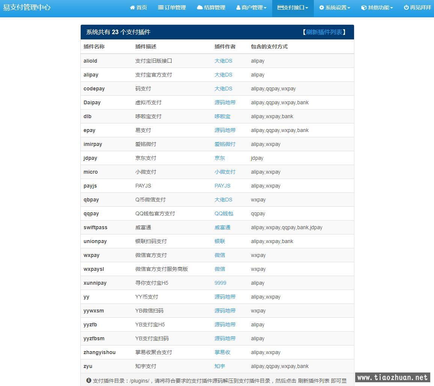Open the 威富通 author link
The height and width of the screenshot is (386, 434).
tap(222, 227)
